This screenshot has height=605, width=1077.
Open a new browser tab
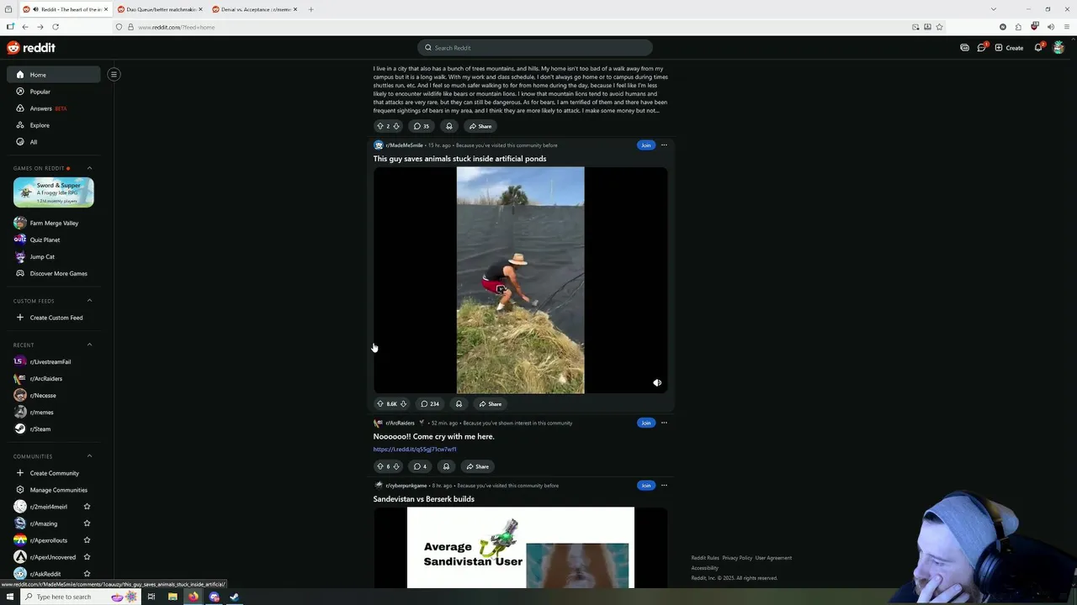point(310,9)
